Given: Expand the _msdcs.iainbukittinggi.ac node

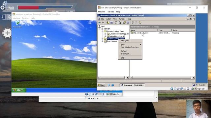Looking at the screenshot, I should coord(105,34).
